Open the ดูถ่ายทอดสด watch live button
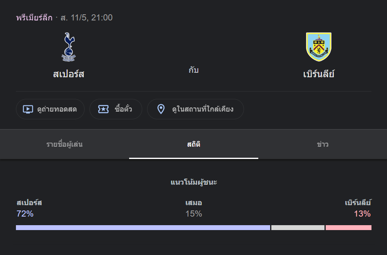 tap(50, 109)
